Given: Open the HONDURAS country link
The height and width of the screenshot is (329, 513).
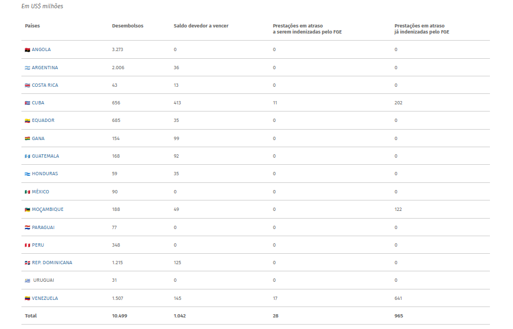Looking at the screenshot, I should [45, 174].
